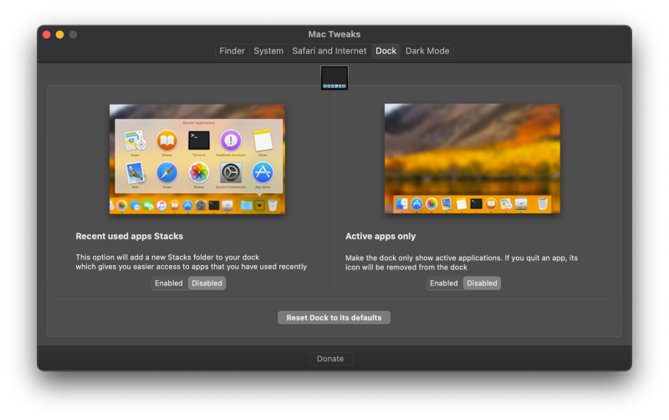
Task: Close the Mac Tweaks window with the red button
Action: pos(47,34)
